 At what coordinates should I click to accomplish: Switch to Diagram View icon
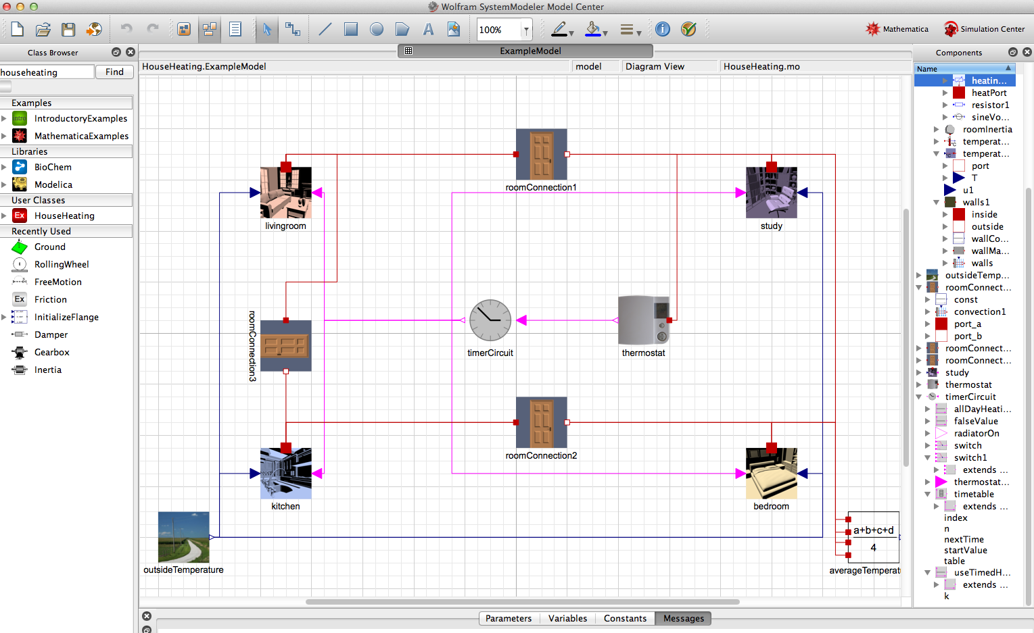[x=210, y=29]
